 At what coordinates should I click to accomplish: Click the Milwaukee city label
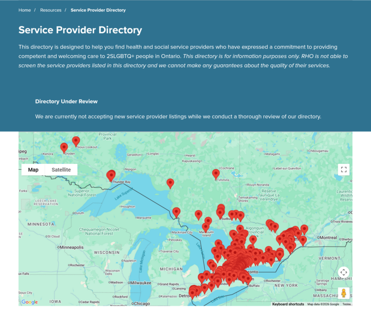tap(141, 283)
